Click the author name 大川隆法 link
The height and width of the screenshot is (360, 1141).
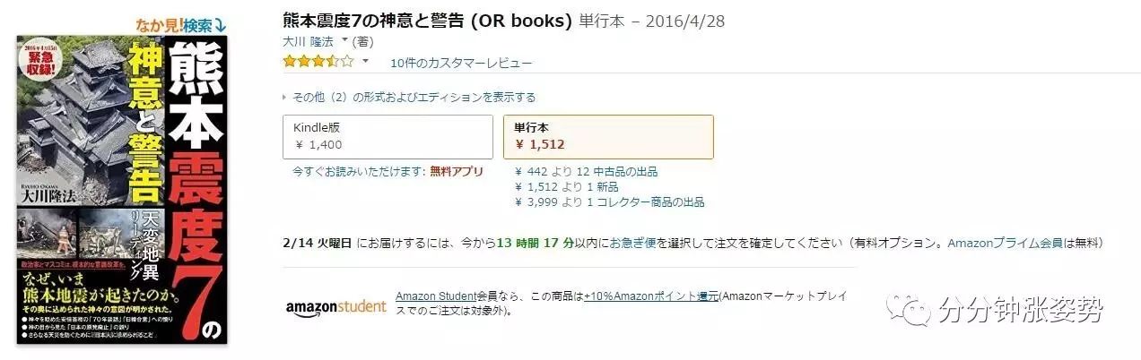pyautogui.click(x=309, y=41)
